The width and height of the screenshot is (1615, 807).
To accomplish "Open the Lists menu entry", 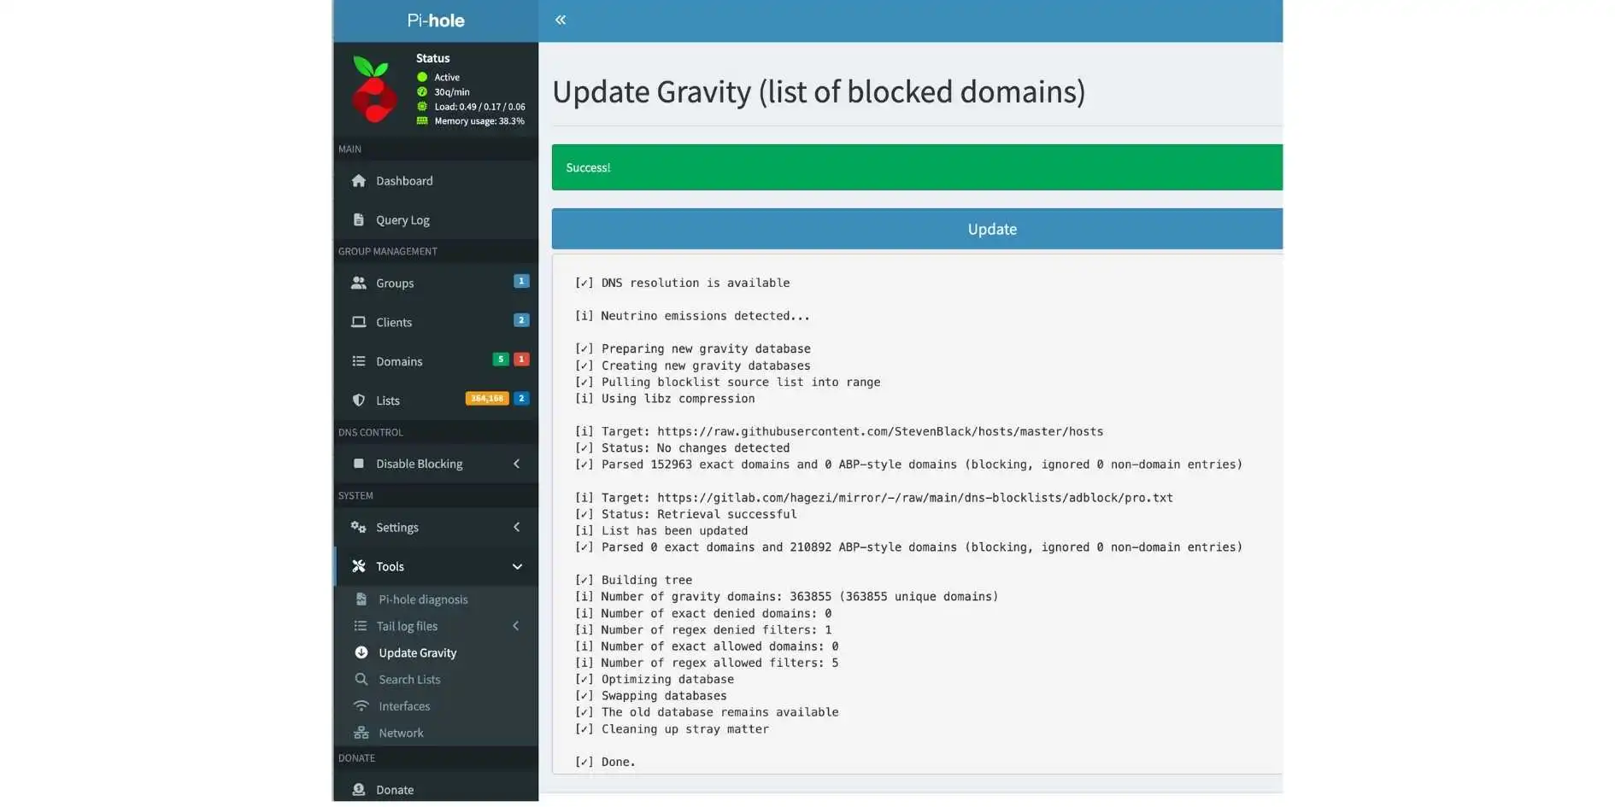I will [436, 401].
